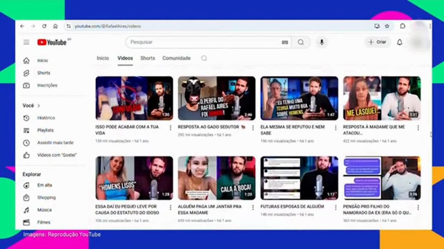Open Histórico in the sidebar
444x249 pixels.
(46, 118)
